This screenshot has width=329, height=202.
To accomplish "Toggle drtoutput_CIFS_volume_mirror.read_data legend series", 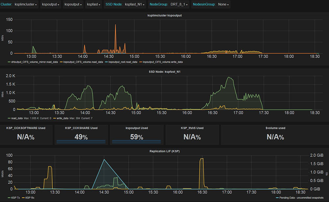I will [x=33, y=62].
